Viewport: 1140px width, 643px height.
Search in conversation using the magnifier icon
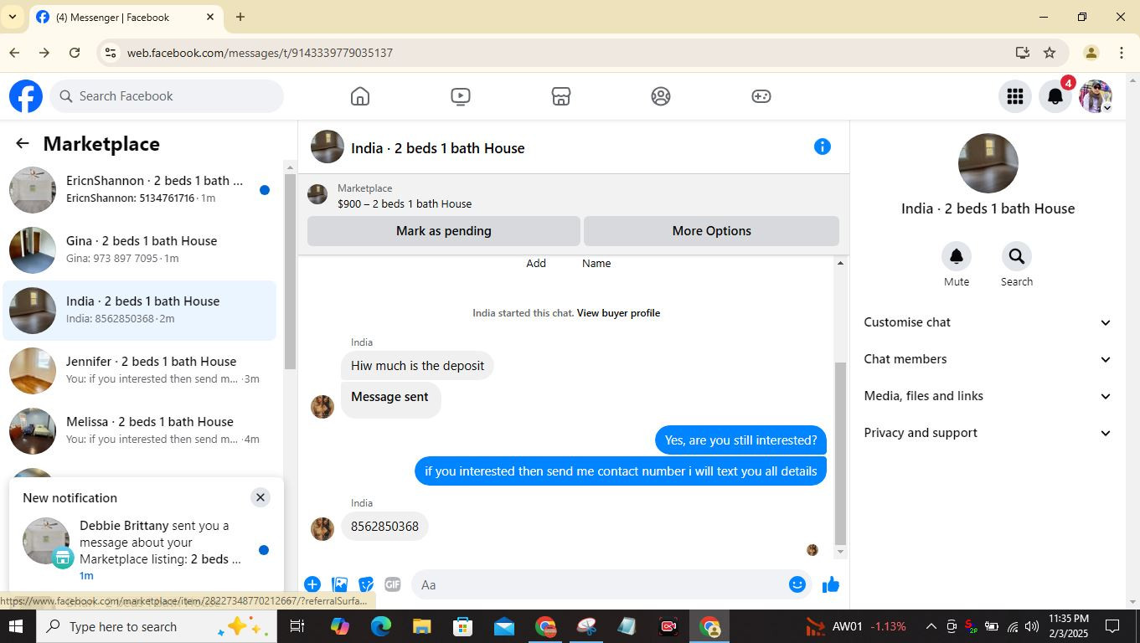click(x=1017, y=256)
